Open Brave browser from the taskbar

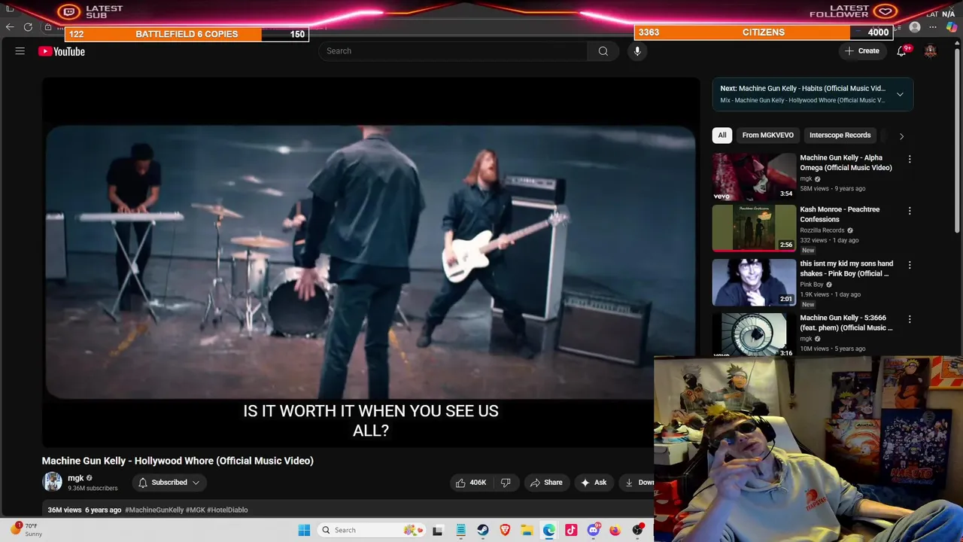[x=505, y=530]
